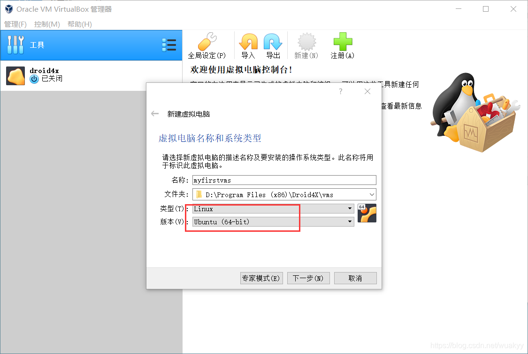Expand the folder path dropdown
Viewport: 528px width, 354px height.
[372, 194]
